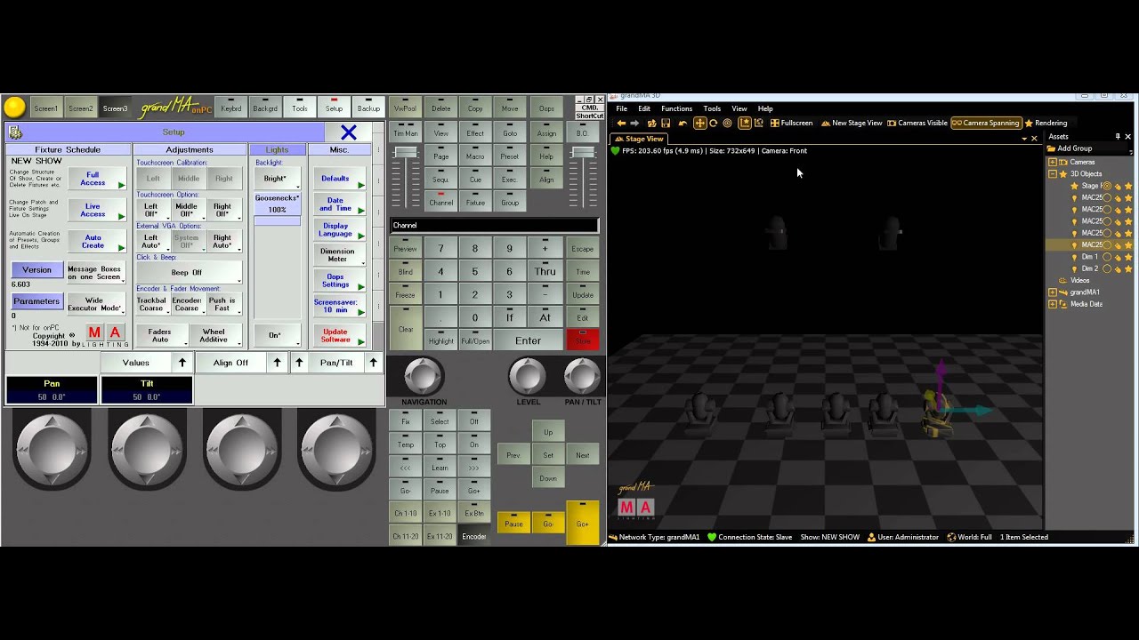
Task: Click the target circle icon in 3D toolbar
Action: pos(727,124)
